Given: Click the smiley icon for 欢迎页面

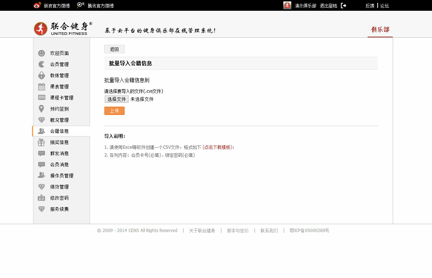Looking at the screenshot, I should [42, 53].
